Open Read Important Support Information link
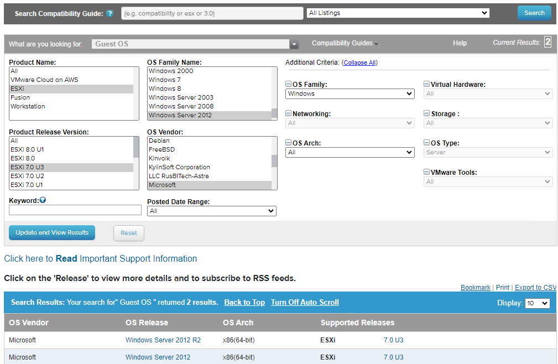 coord(100,259)
